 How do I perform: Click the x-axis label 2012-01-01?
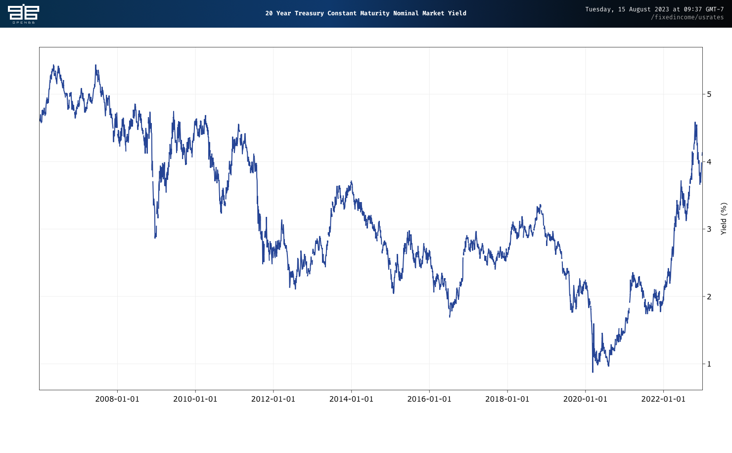click(273, 399)
